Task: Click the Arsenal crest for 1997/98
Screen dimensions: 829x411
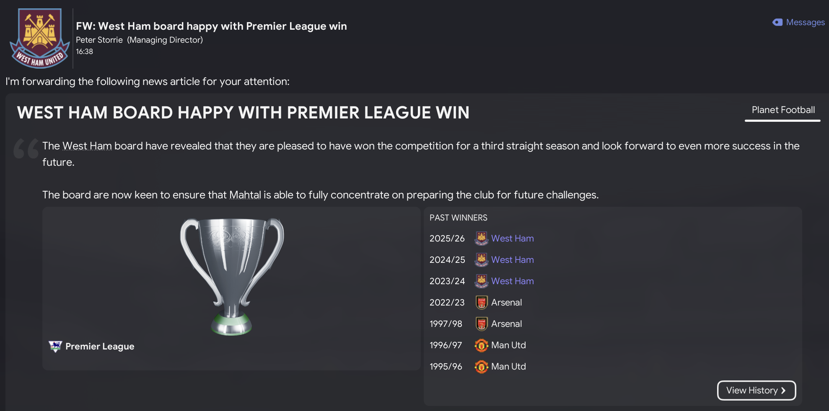Action: coord(482,324)
